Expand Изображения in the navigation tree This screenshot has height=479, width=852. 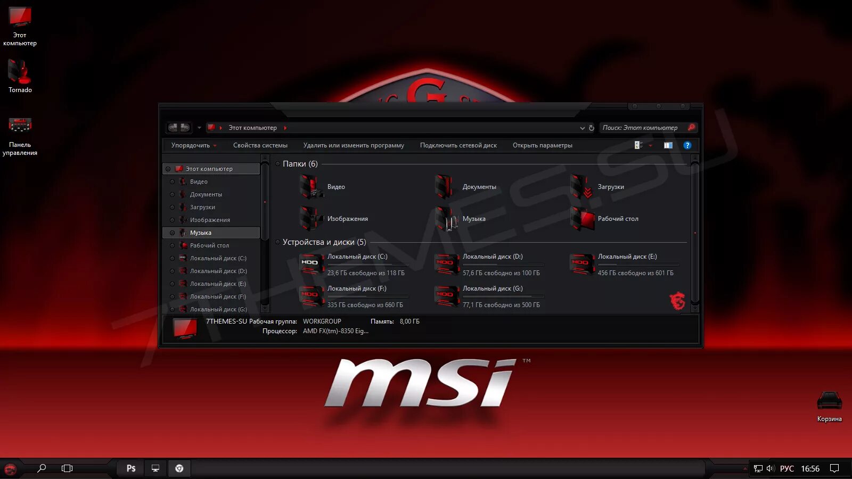pos(172,220)
